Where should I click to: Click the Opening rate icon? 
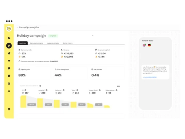coord(20,69)
